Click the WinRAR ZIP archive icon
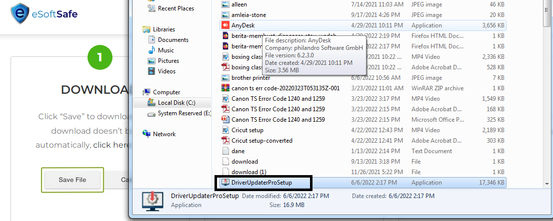Image resolution: width=553 pixels, height=221 pixels. [225, 88]
